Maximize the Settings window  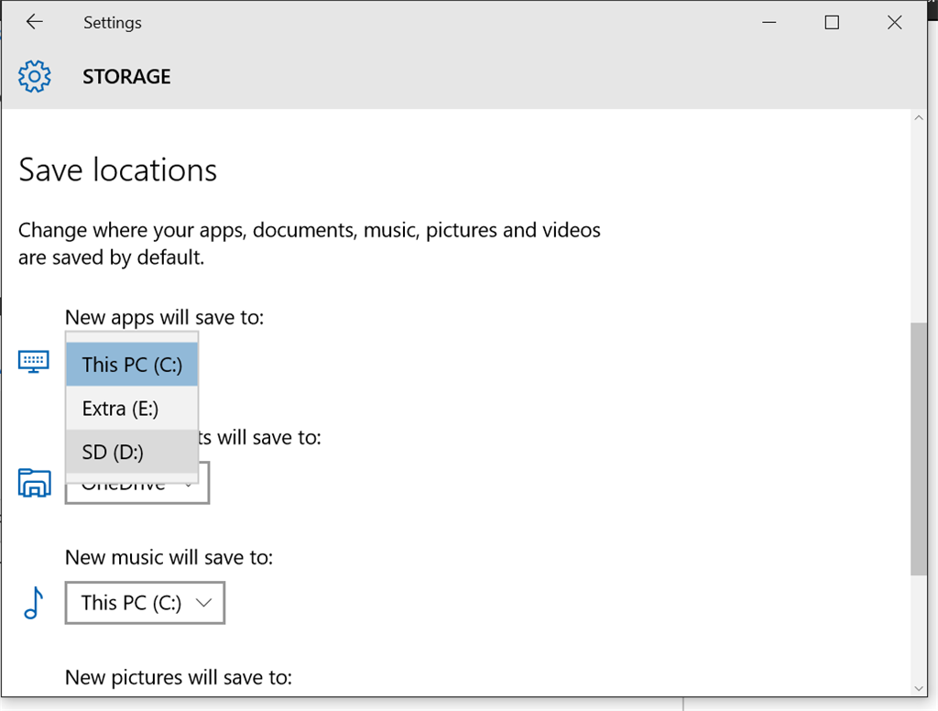pyautogui.click(x=832, y=22)
